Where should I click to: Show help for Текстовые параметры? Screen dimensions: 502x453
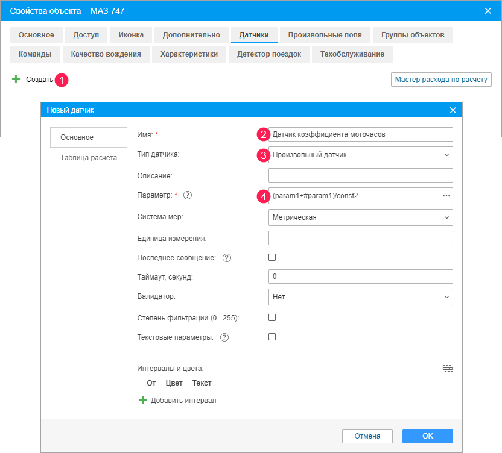click(224, 337)
